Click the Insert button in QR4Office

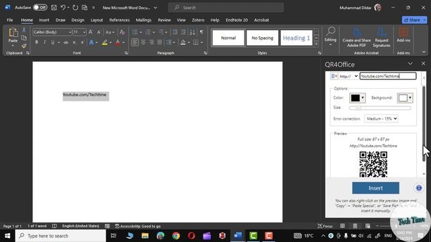click(376, 188)
